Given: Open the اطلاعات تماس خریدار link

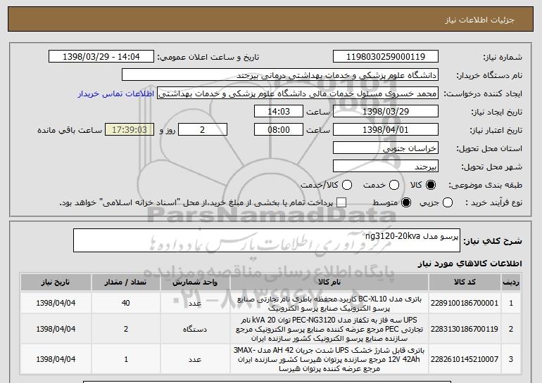Looking at the screenshot, I should click(116, 94).
